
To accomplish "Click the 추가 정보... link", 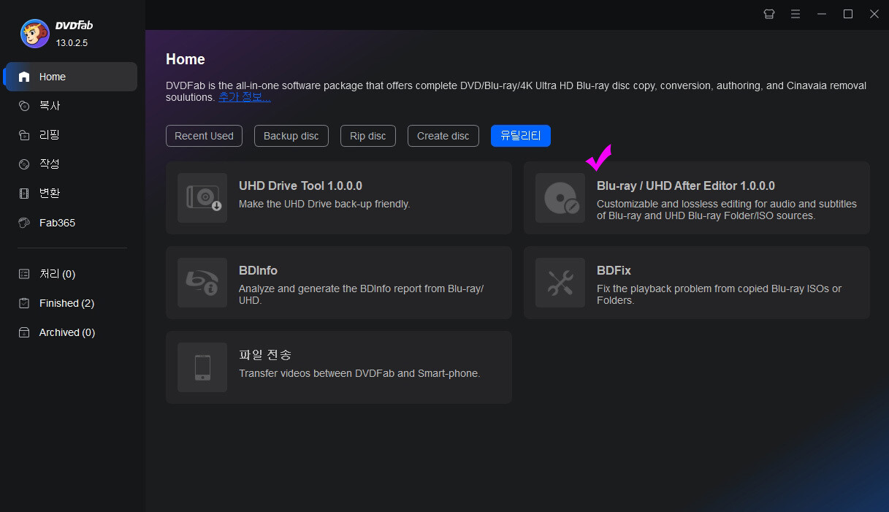I will click(244, 97).
